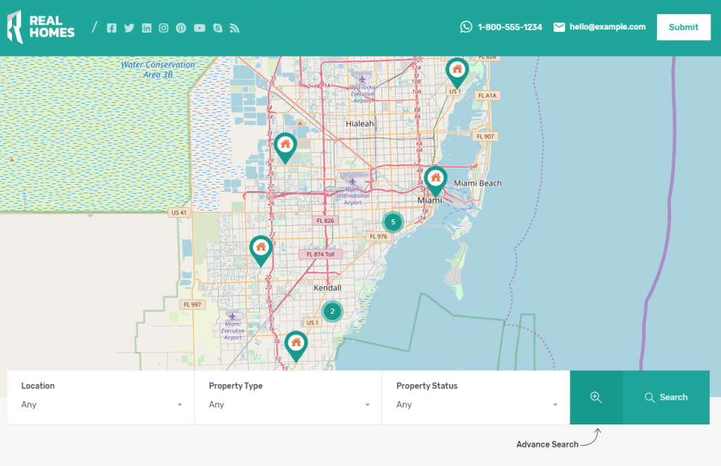Select the home marker south of Kendall
Image resolution: width=721 pixels, height=466 pixels.
(296, 346)
